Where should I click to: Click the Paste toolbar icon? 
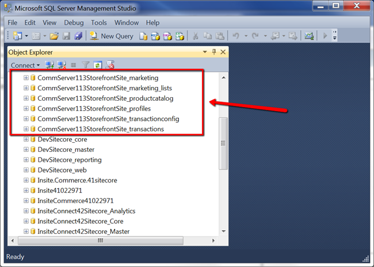point(220,36)
